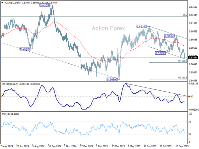Click the 1 Nov 2024 date label
This screenshot has width=199, height=149.
(70, 146)
